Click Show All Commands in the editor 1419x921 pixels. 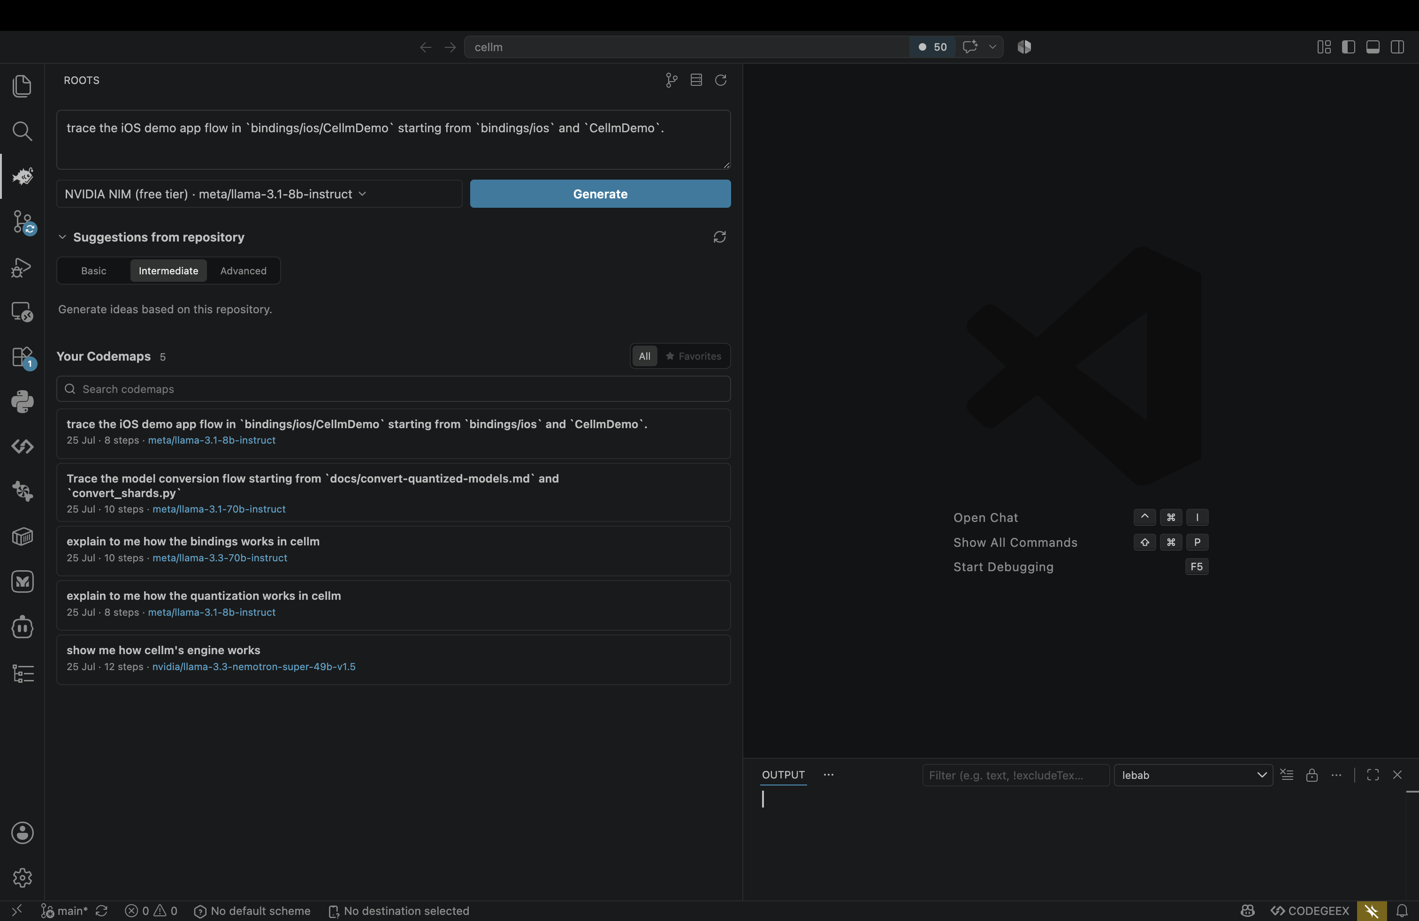click(x=1015, y=542)
